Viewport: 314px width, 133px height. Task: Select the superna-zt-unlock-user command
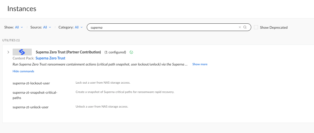(31, 107)
